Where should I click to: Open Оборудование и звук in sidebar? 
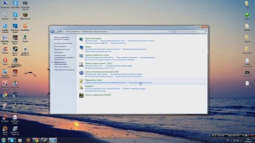click(x=62, y=49)
